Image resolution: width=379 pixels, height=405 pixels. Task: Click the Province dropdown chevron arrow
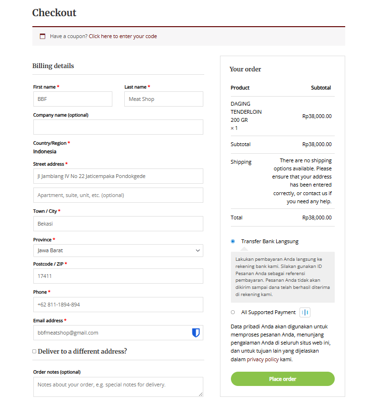[198, 250]
